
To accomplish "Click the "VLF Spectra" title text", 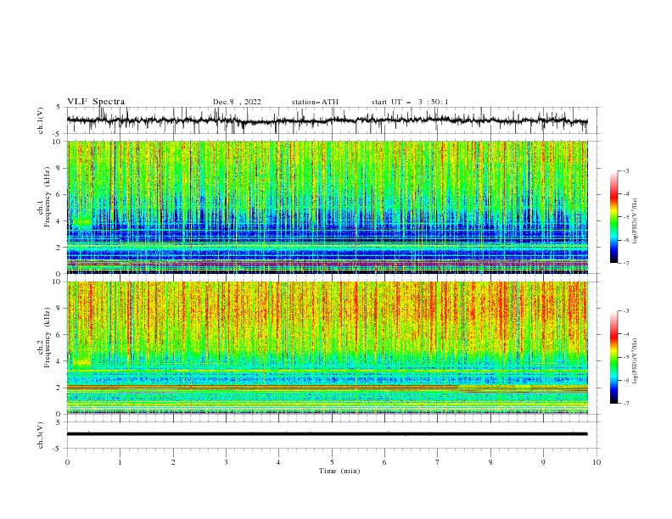I will 96,102.
